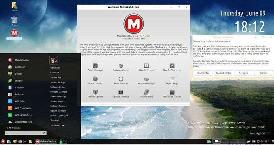This screenshot has width=274, height=145.
Task: Click the start menu search field
Action: 23,133
